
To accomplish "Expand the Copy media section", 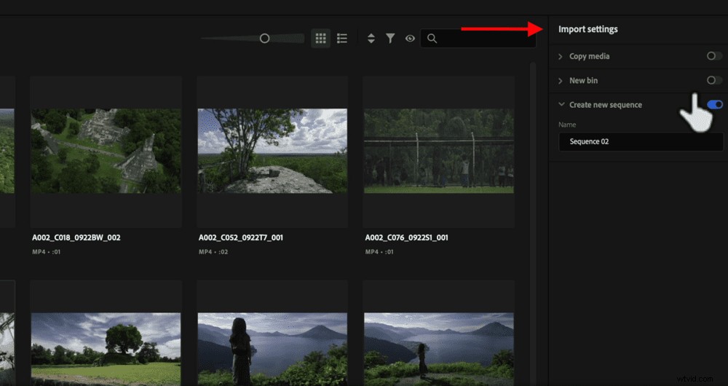I will click(561, 56).
